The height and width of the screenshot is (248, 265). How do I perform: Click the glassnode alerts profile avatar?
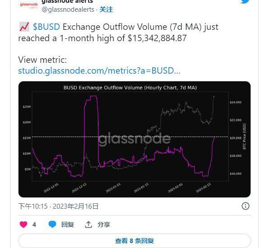tap(29, 5)
